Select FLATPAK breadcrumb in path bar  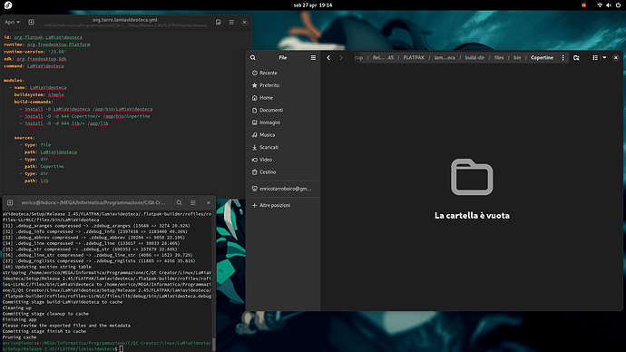tap(414, 57)
